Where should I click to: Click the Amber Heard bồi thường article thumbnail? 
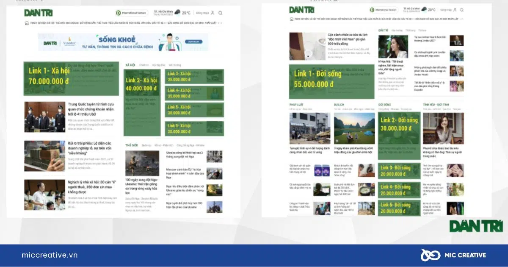456,40
